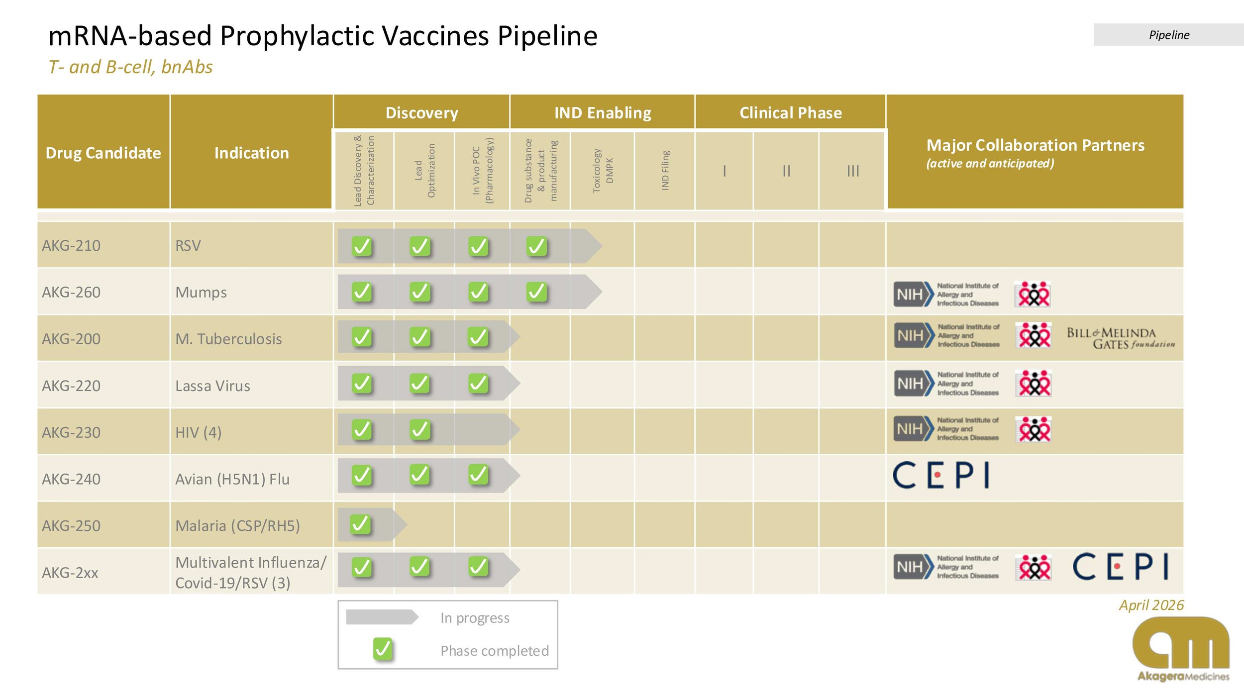Click the CEPI logo in Avian Flu row
1244x700 pixels.
941,475
